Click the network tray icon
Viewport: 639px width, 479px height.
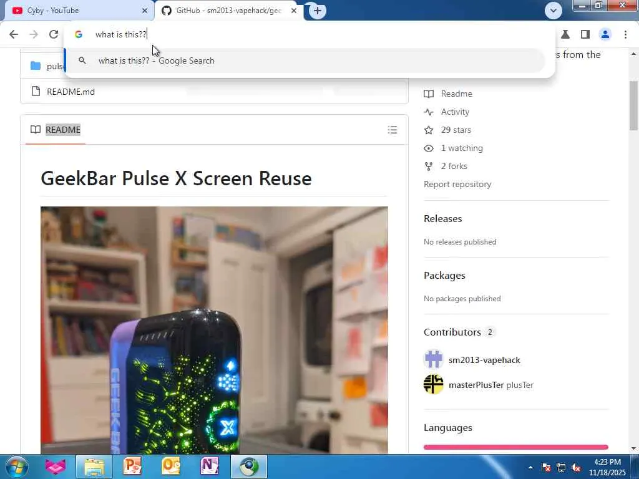[561, 467]
